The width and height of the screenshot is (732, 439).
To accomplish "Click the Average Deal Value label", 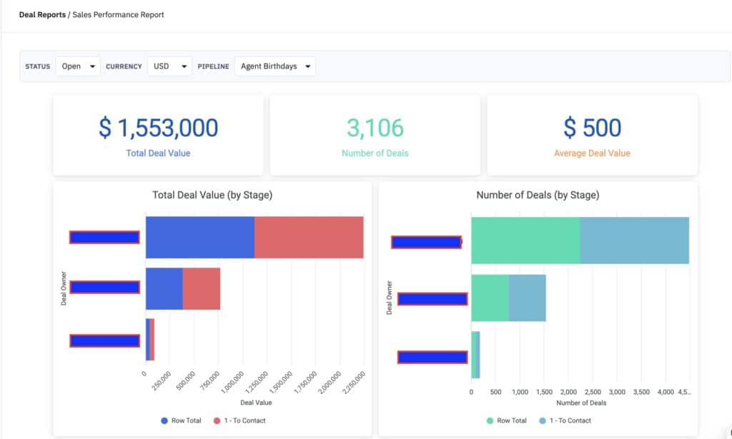I will pos(593,153).
